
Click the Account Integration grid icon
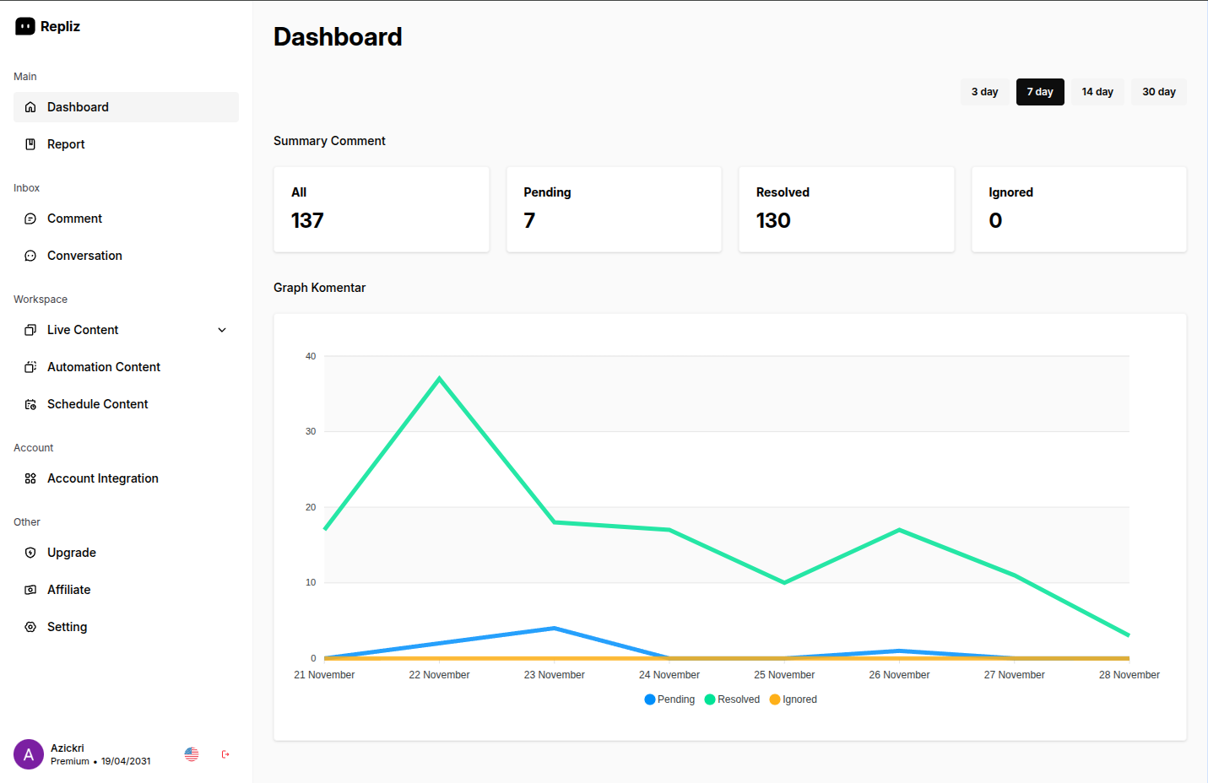point(30,478)
